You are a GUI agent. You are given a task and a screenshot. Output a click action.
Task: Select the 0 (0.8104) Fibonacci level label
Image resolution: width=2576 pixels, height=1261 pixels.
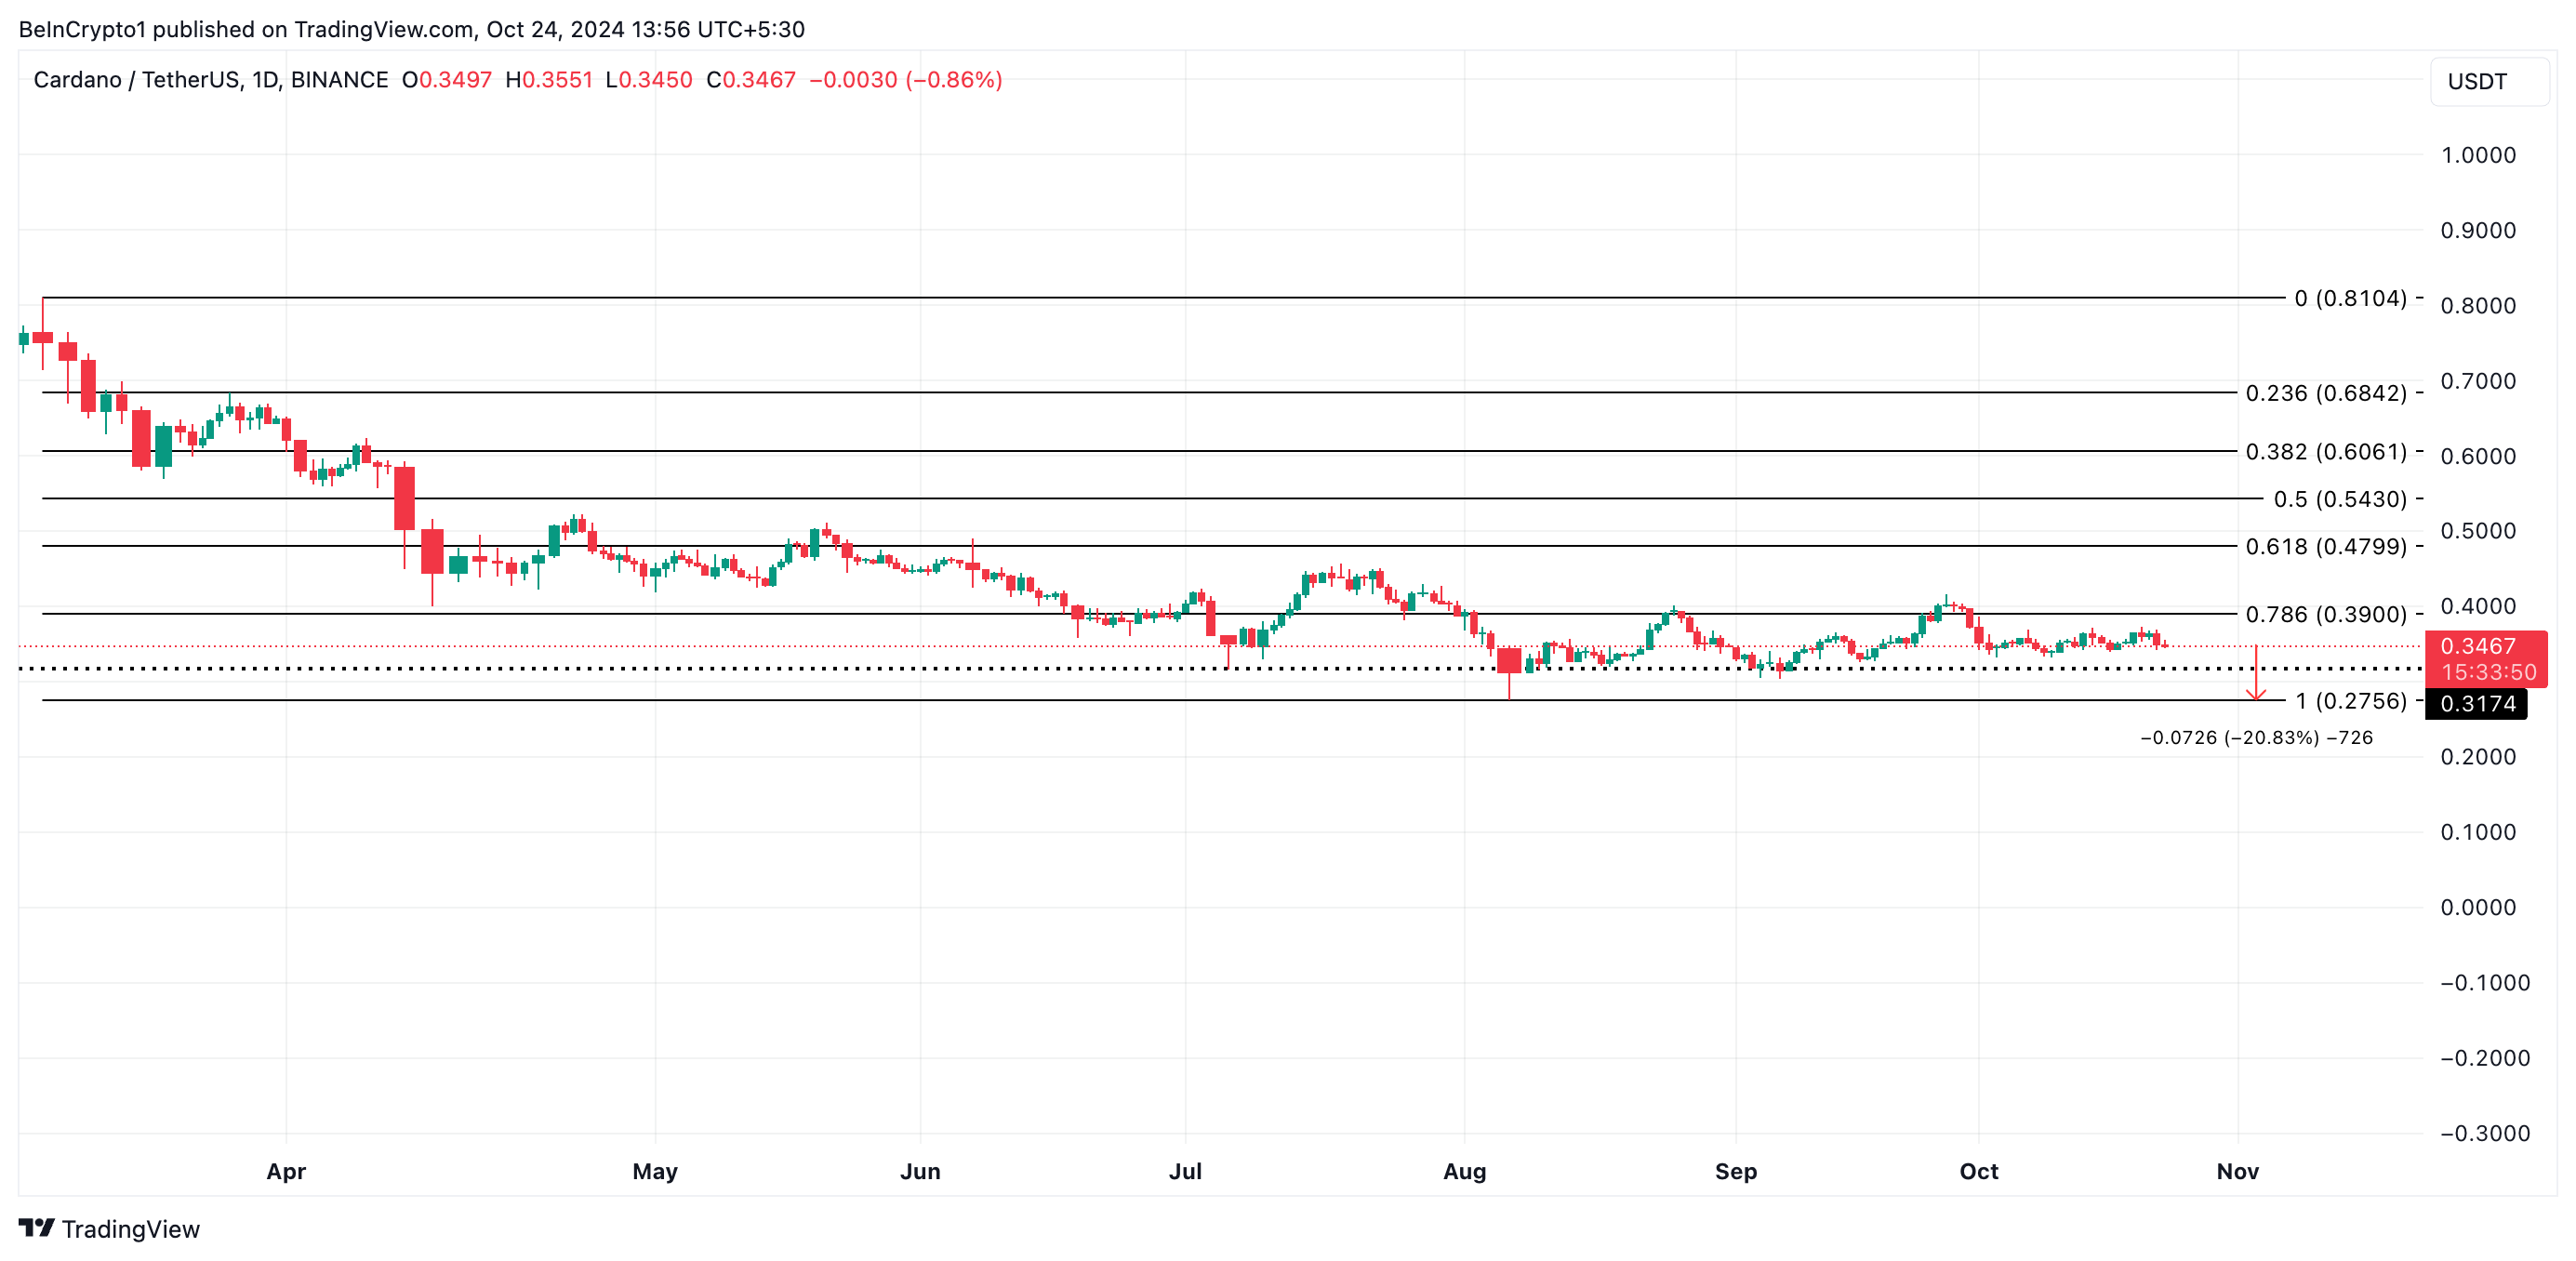click(x=2349, y=298)
